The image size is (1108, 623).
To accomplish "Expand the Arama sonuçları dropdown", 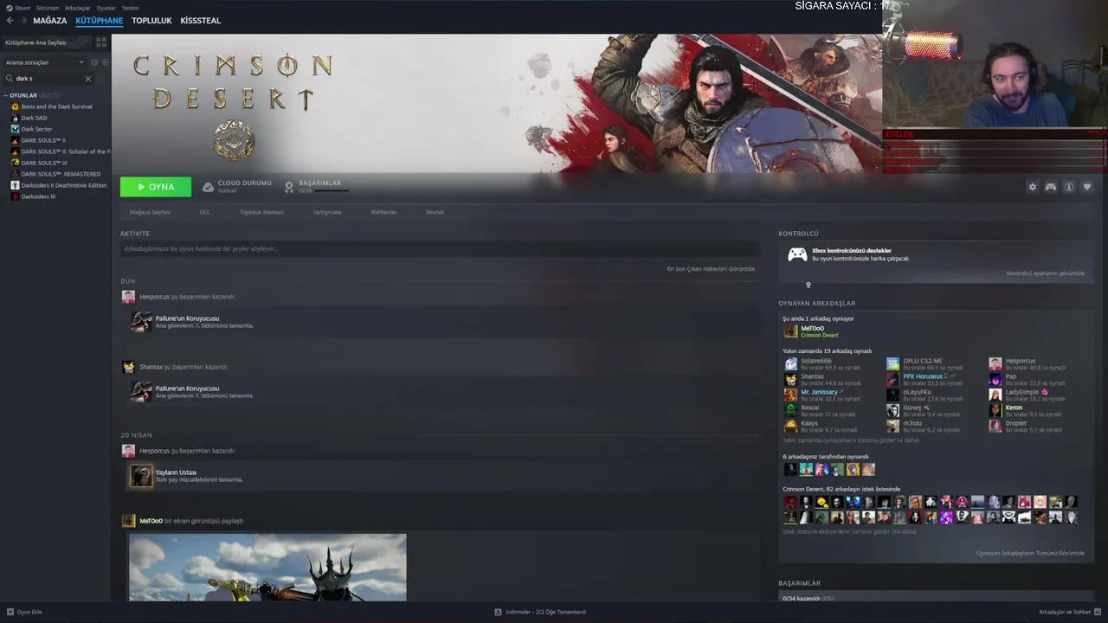I will point(45,62).
